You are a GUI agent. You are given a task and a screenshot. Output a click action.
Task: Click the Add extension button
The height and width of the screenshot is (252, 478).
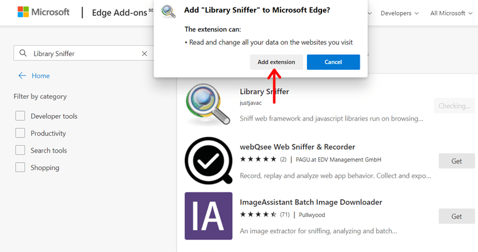[276, 62]
